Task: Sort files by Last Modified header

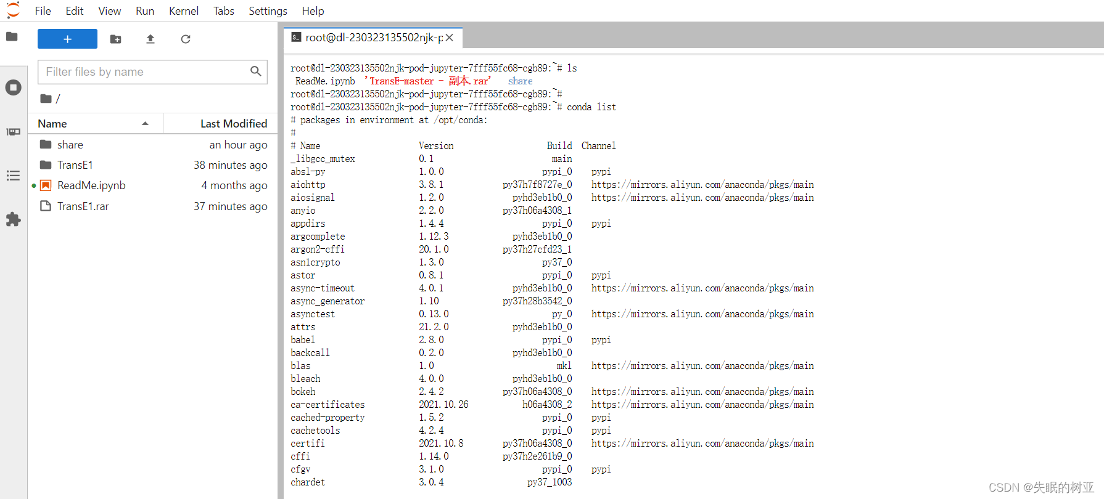Action: coord(221,124)
